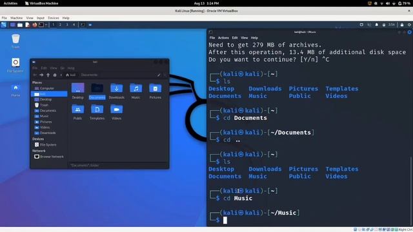Open File System icon on the desktop

coord(15,65)
